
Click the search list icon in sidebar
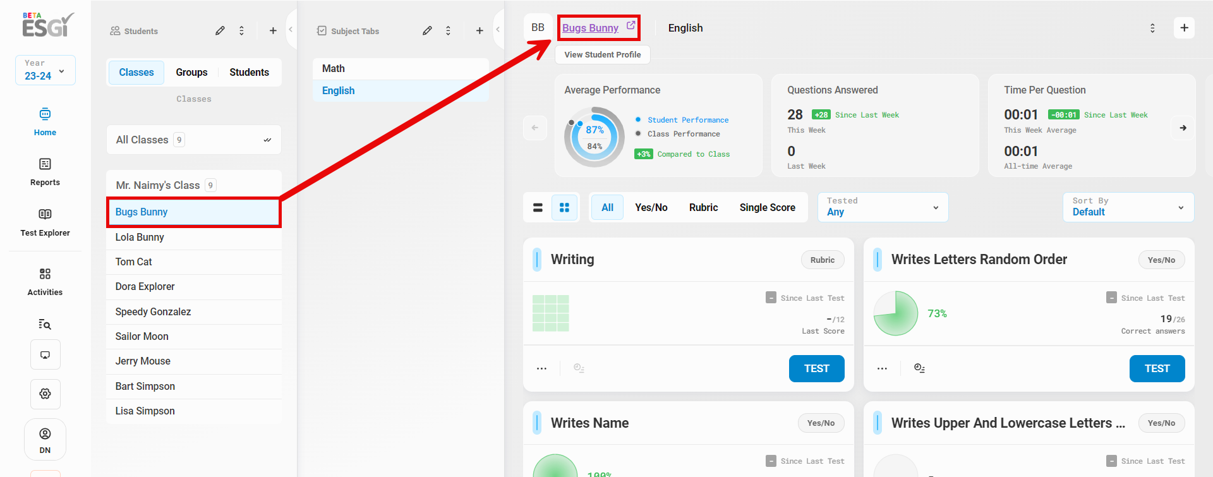click(45, 324)
